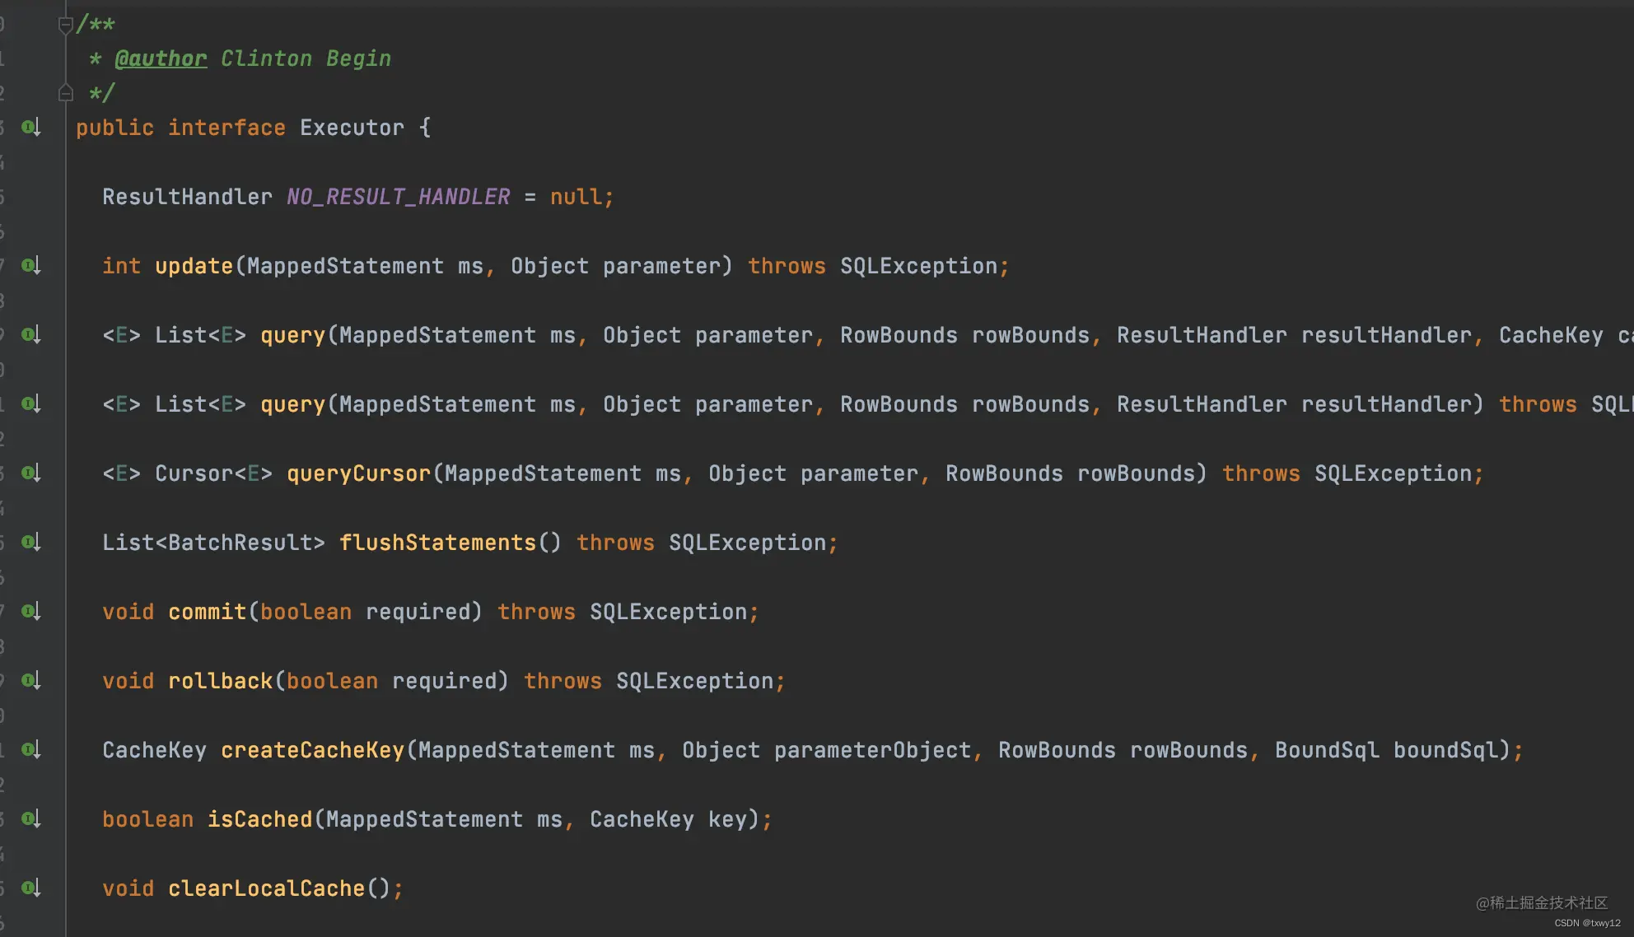
Task: Click gutter icon beside second query method
Action: pyautogui.click(x=31, y=404)
